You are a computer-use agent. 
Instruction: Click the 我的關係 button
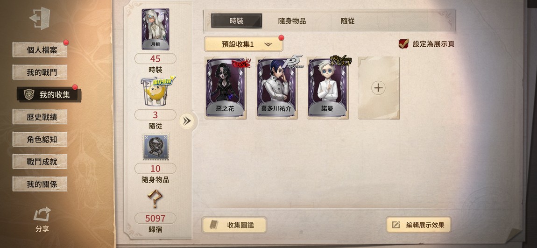coord(40,184)
